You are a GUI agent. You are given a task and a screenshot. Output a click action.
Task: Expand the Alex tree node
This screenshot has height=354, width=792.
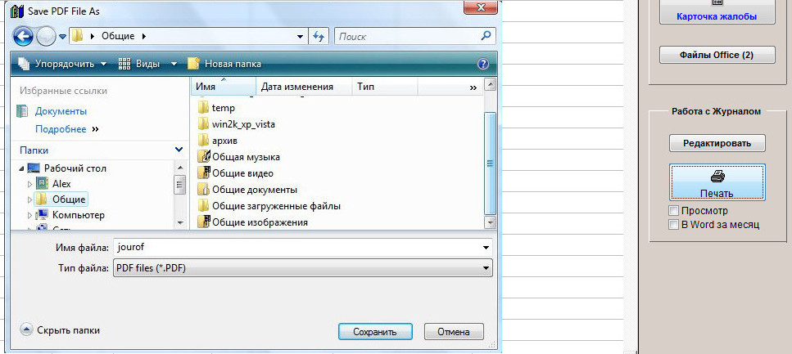pos(29,184)
